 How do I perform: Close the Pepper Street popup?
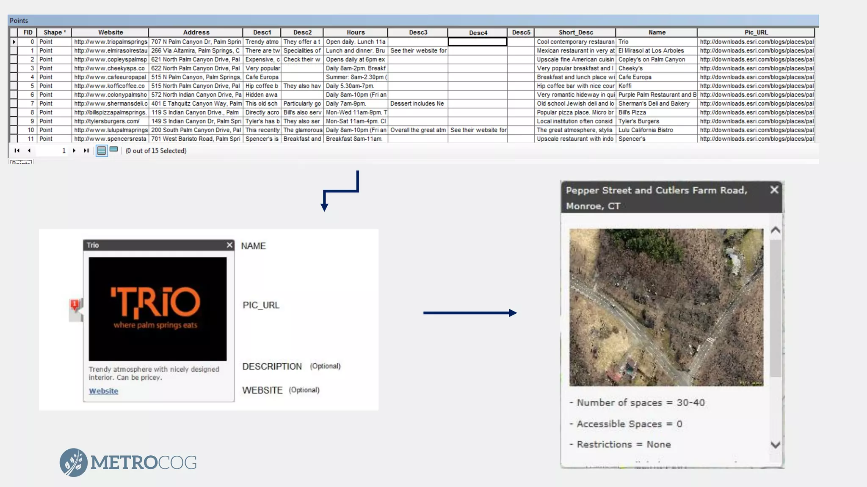pos(774,190)
